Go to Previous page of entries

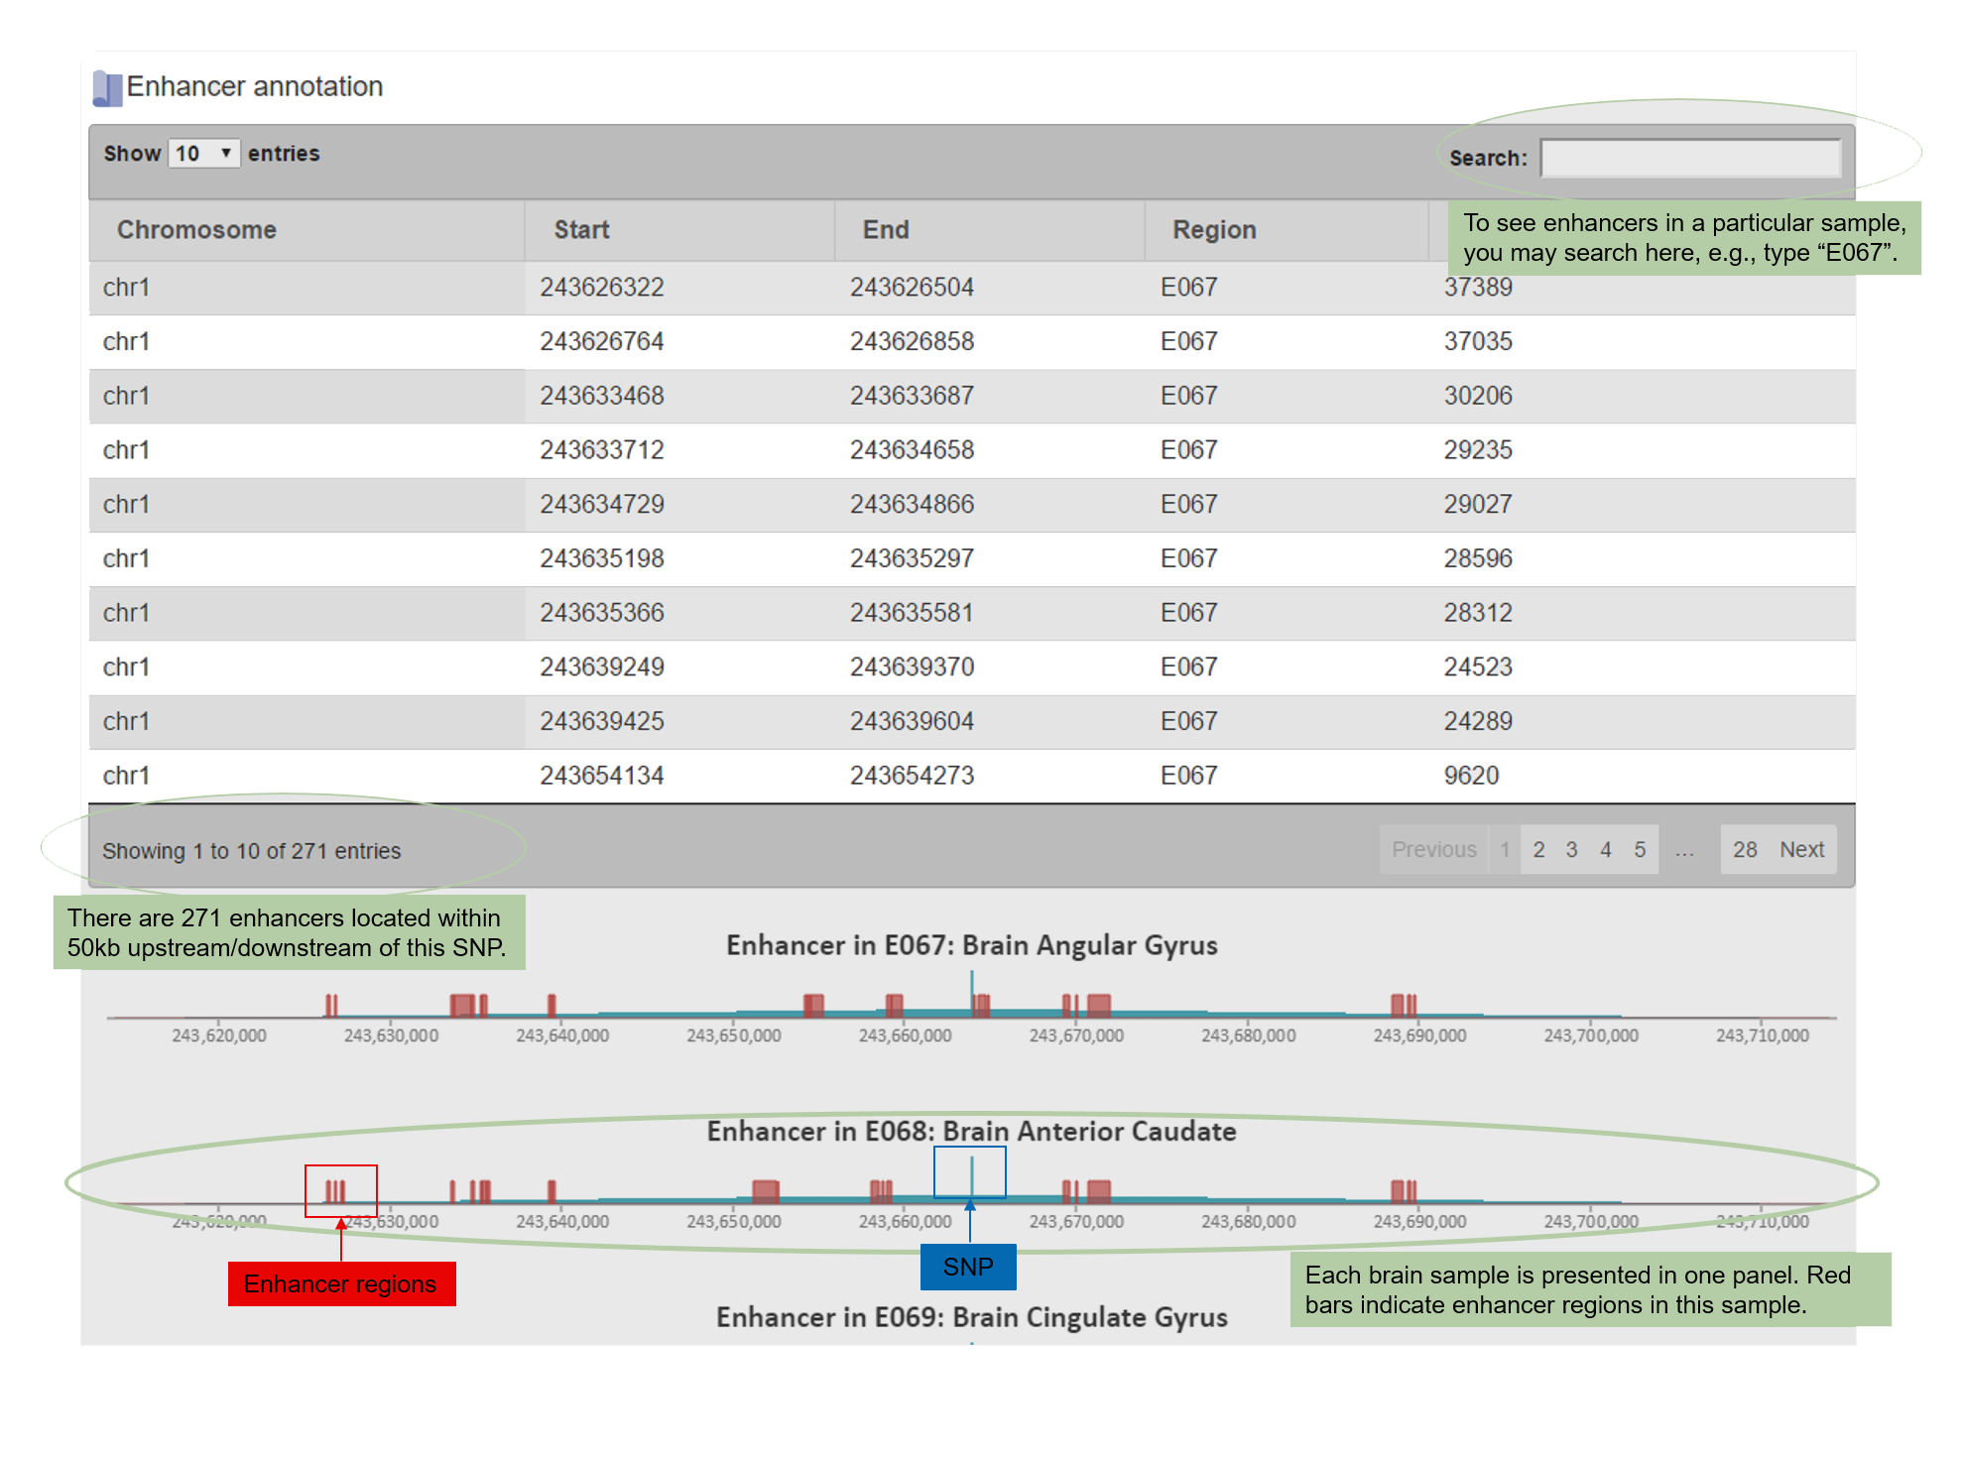pyautogui.click(x=1433, y=850)
